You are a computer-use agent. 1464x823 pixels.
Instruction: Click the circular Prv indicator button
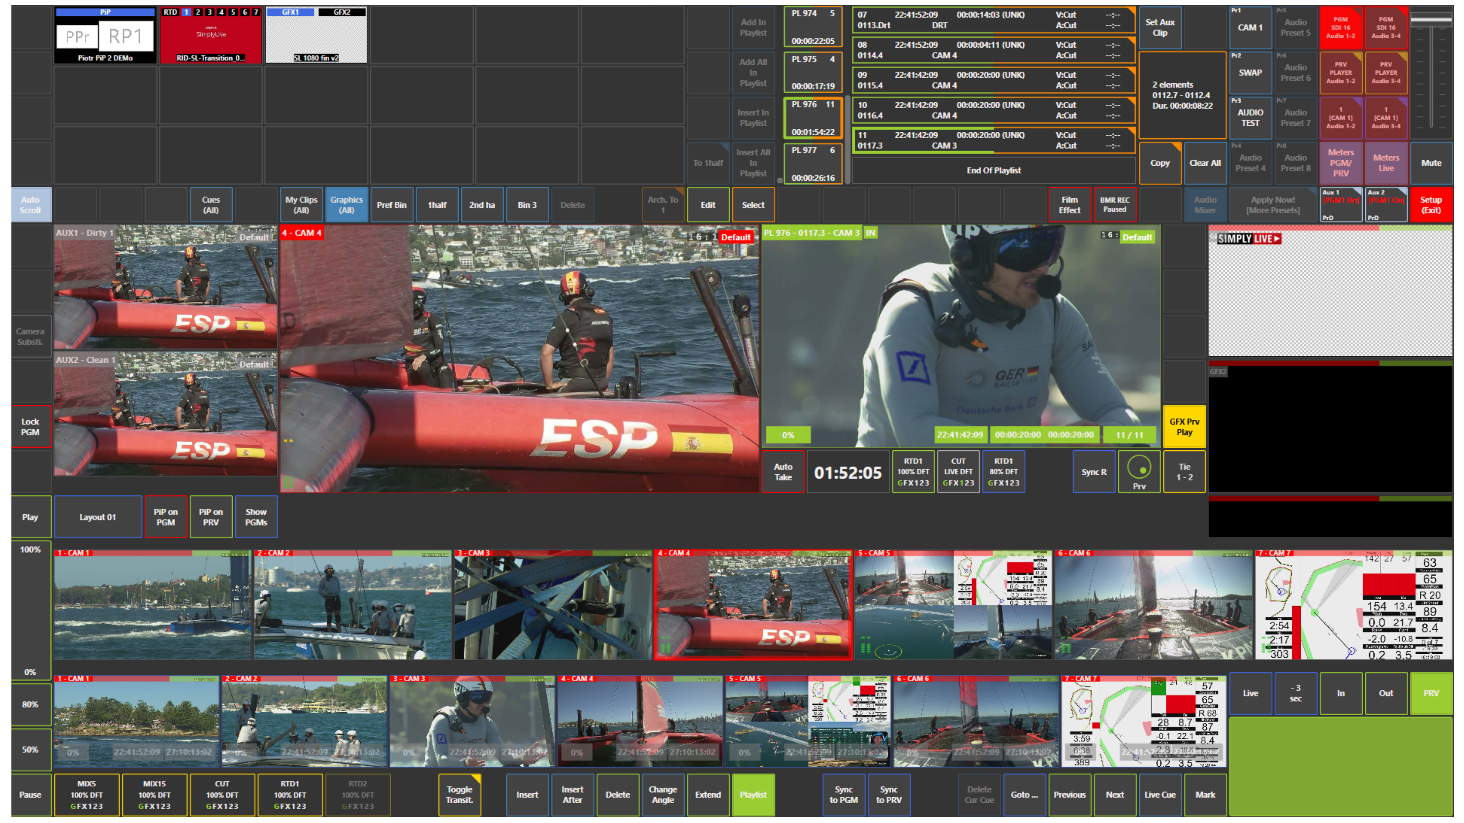[x=1139, y=471]
